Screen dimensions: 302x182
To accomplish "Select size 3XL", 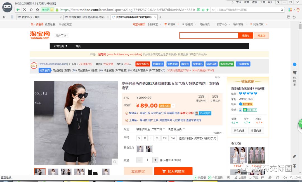I will coord(173,138).
